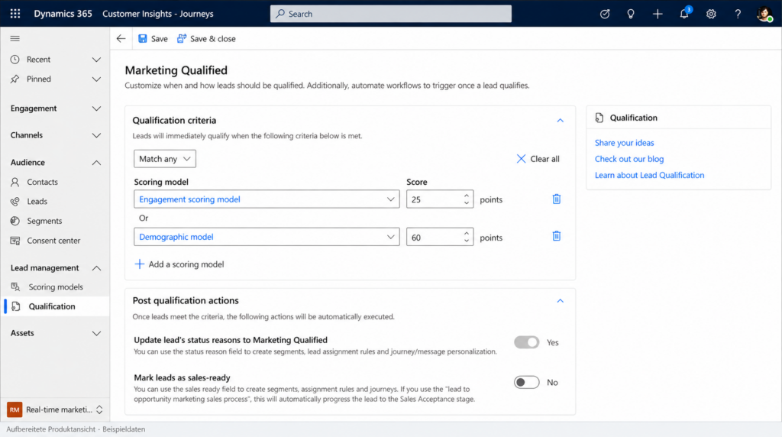This screenshot has height=437, width=782.
Task: Open Check out our blog link
Action: tap(629, 159)
